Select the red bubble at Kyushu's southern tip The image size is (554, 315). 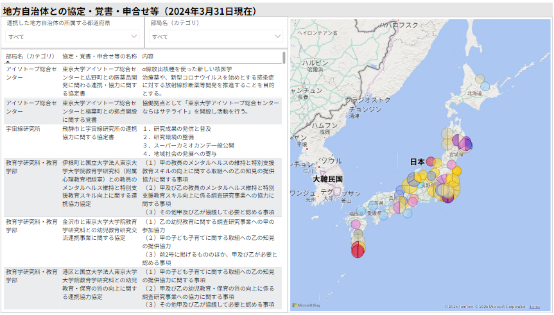click(358, 250)
